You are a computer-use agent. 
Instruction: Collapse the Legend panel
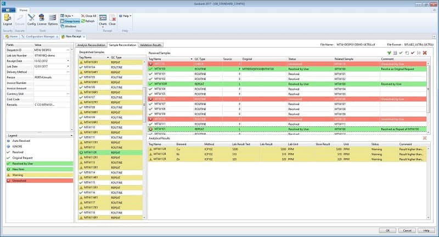click(70, 135)
